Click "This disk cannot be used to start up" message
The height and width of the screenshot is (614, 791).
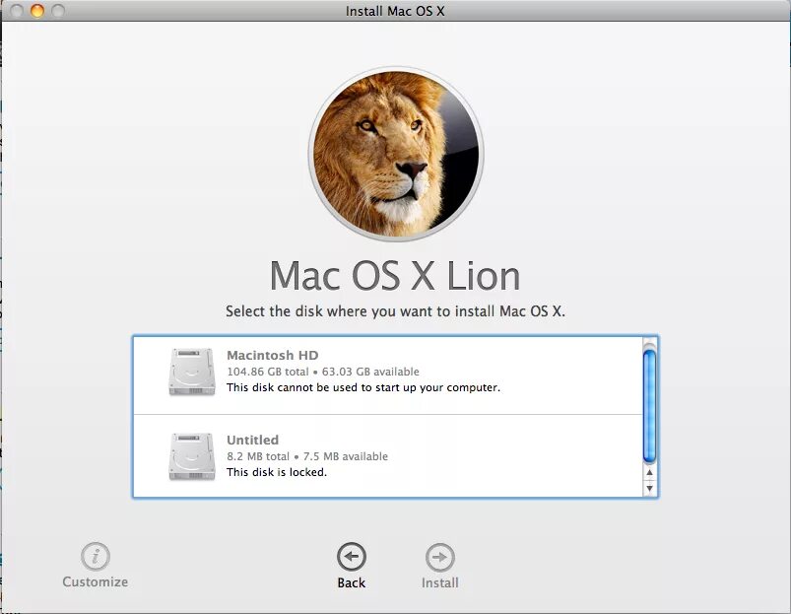[x=363, y=387]
